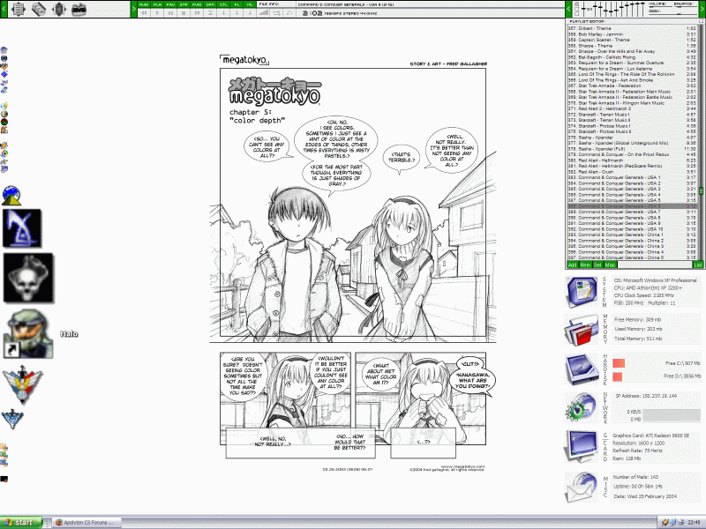Image resolution: width=706 pixels, height=529 pixels.
Task: Open the playlist editor icon in the Winamp bar
Action: [x=18, y=9]
